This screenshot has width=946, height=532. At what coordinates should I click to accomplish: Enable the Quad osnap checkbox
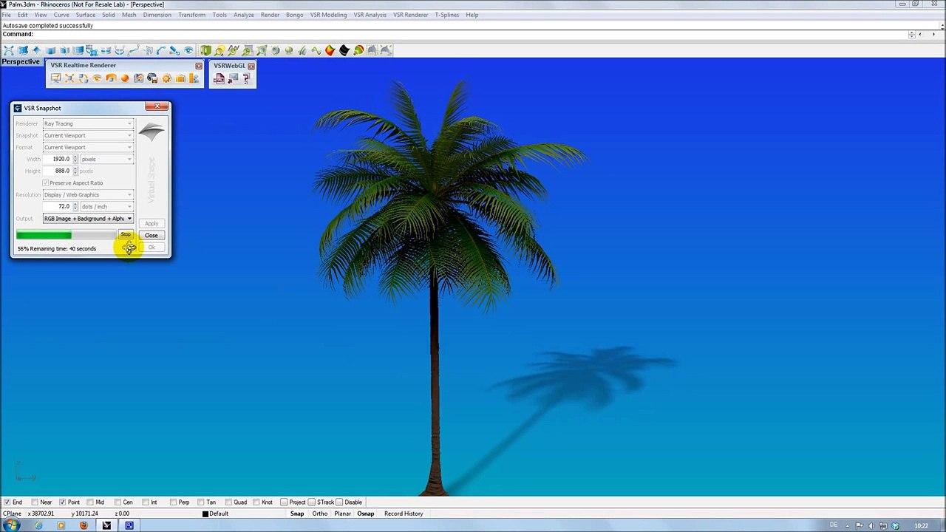point(228,502)
